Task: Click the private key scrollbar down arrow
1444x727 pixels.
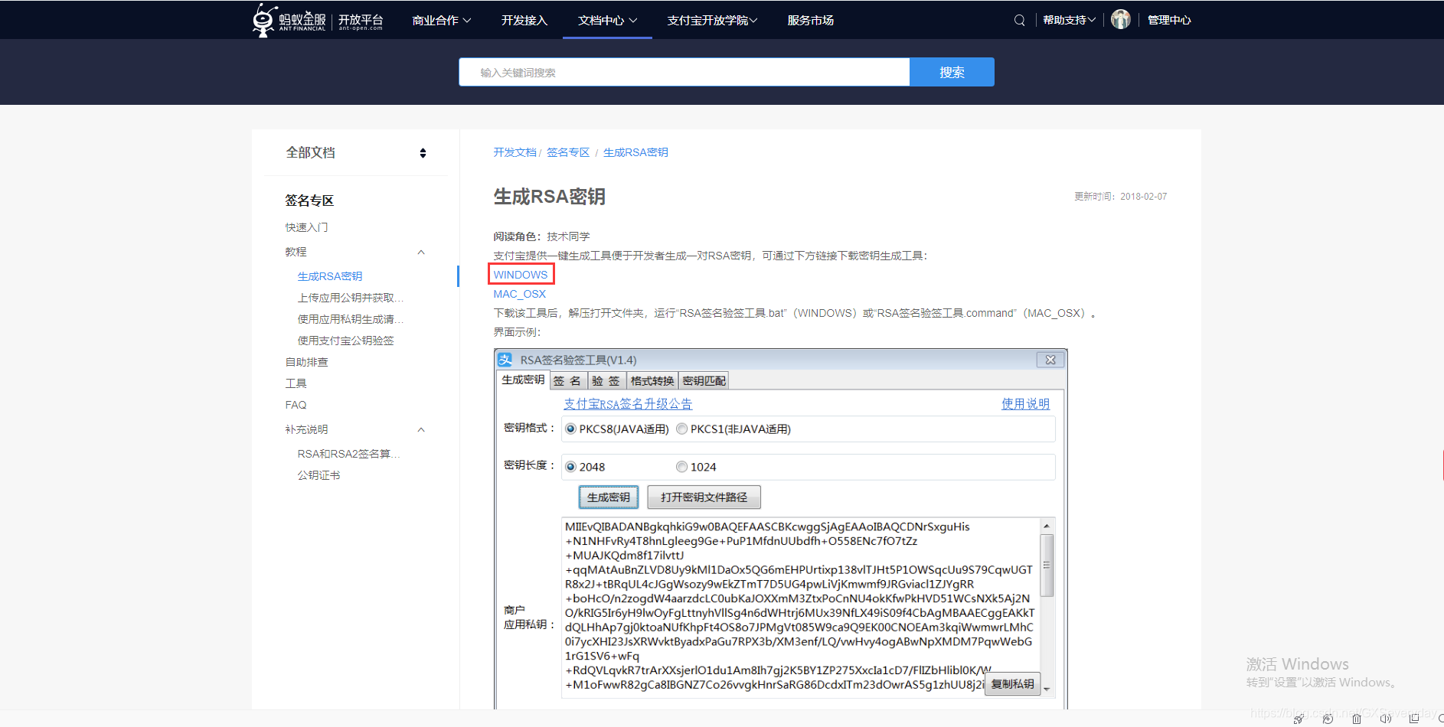Action: pos(1047,690)
